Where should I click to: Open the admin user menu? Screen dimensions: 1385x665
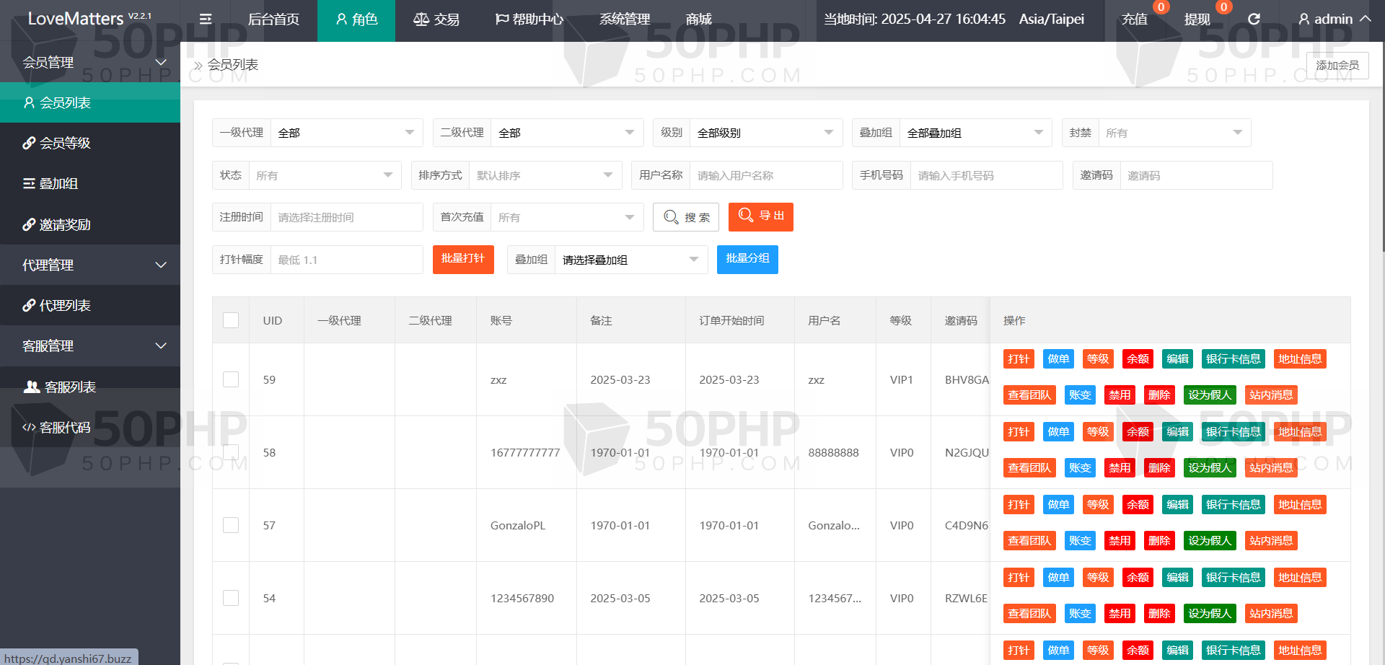1333,19
